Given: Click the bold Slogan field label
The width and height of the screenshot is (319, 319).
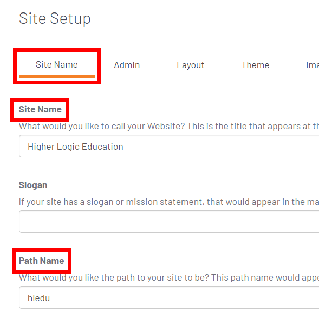Looking at the screenshot, I should tap(33, 185).
